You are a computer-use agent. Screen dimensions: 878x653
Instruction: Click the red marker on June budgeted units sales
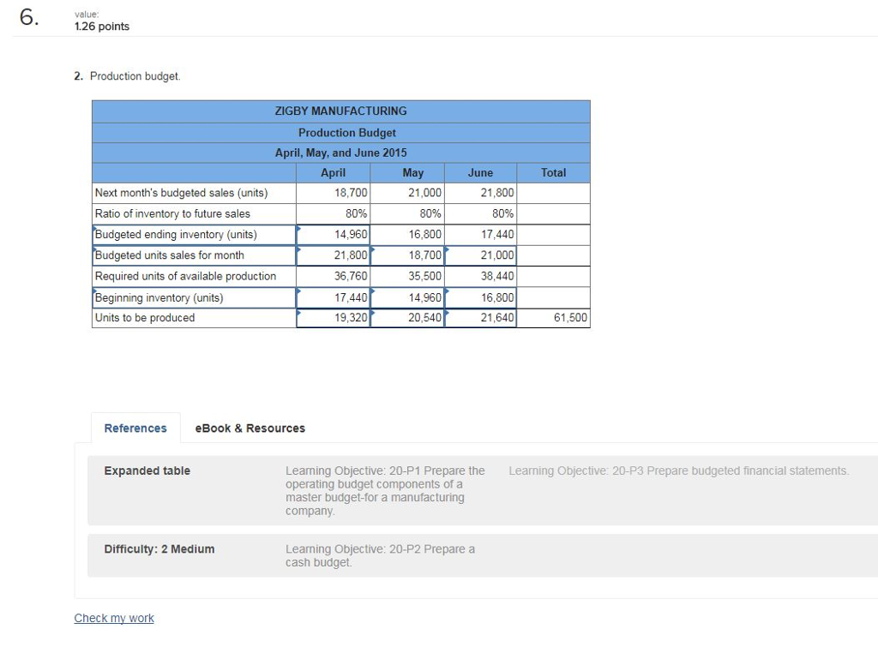click(x=446, y=250)
